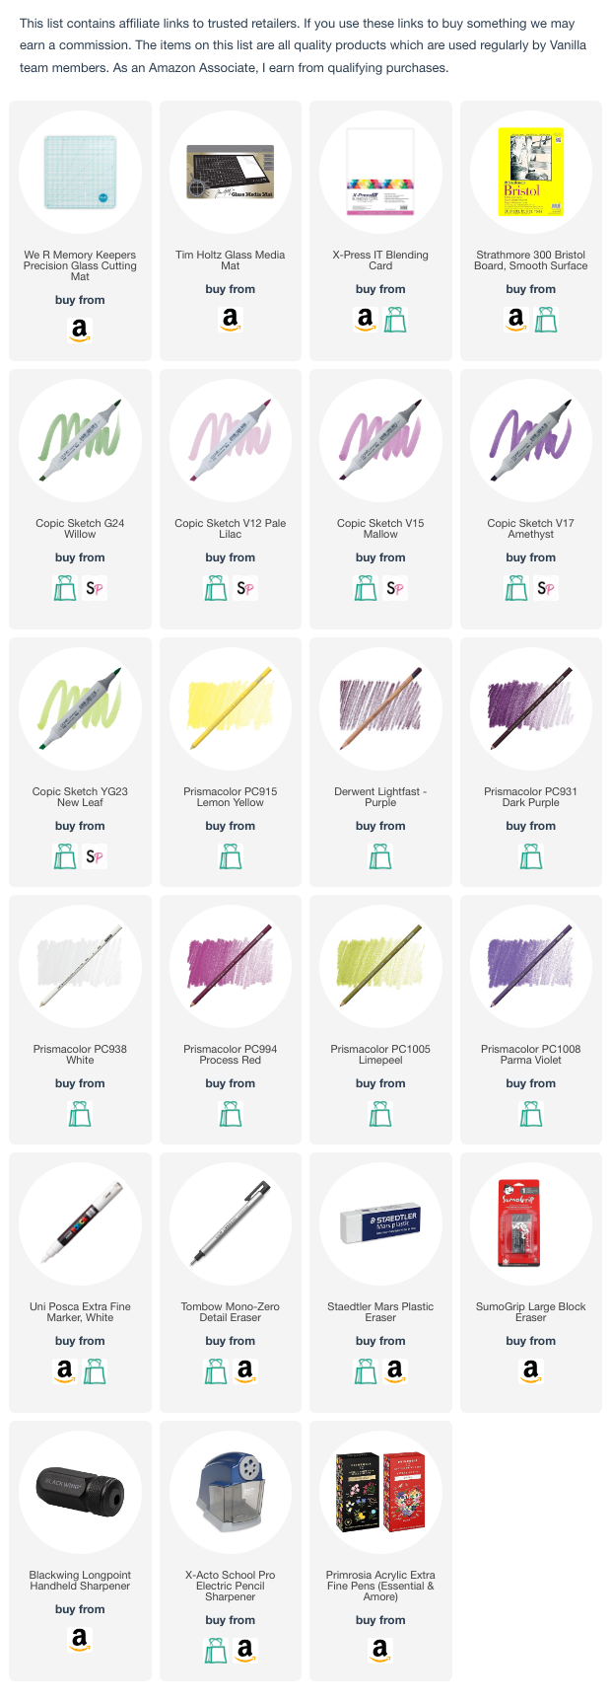
Task: Click the SP icon under Copic Sketch YG23 New Leaf
Action: (x=95, y=856)
